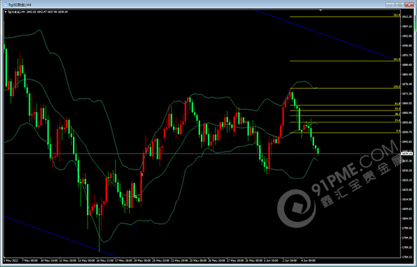Click the current price label on price scale
417x267 pixels.
pos(407,154)
